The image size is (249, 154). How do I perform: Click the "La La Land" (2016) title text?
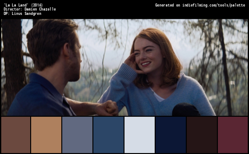(x=23, y=5)
